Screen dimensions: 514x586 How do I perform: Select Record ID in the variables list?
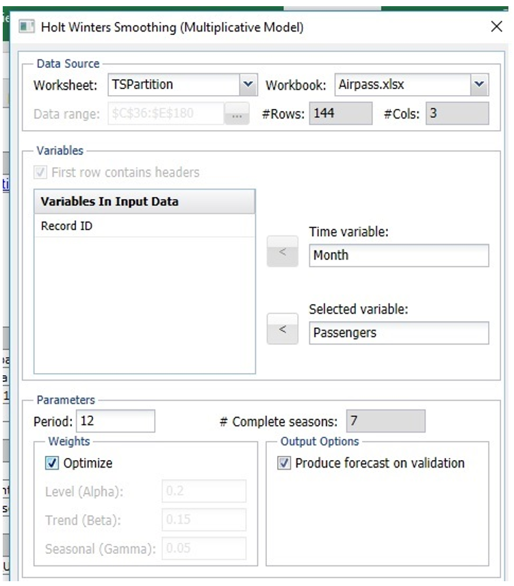[x=66, y=226]
